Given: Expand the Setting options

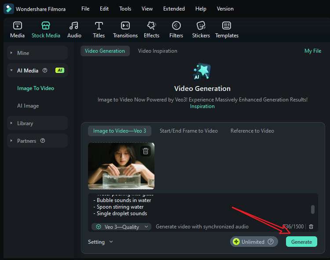Looking at the screenshot, I should point(100,242).
